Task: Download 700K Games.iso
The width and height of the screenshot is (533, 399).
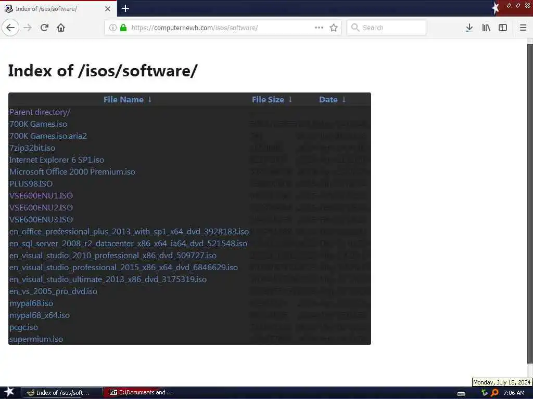Action: (x=38, y=124)
